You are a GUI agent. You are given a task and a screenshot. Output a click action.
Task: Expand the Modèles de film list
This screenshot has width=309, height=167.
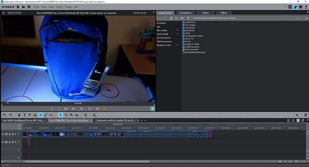click(x=177, y=45)
